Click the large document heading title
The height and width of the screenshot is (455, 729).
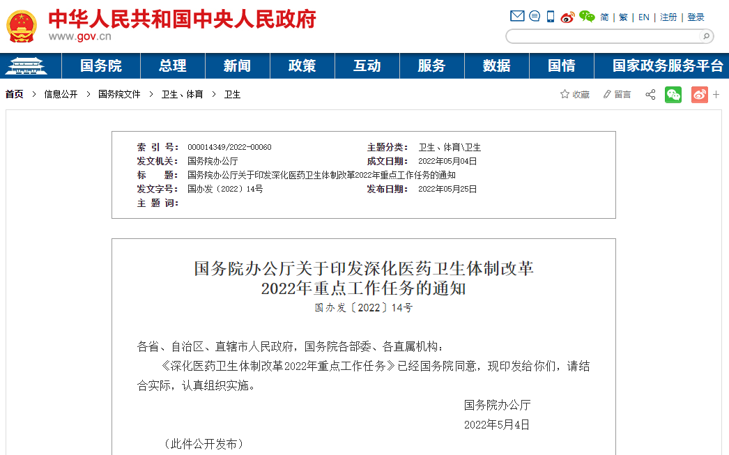(364, 279)
